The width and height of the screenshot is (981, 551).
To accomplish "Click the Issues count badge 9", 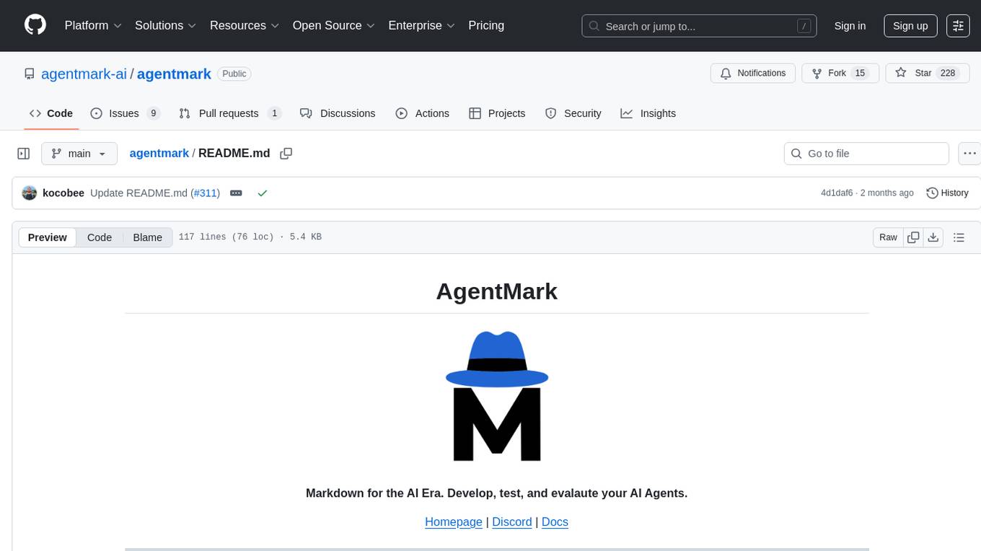I will point(153,113).
